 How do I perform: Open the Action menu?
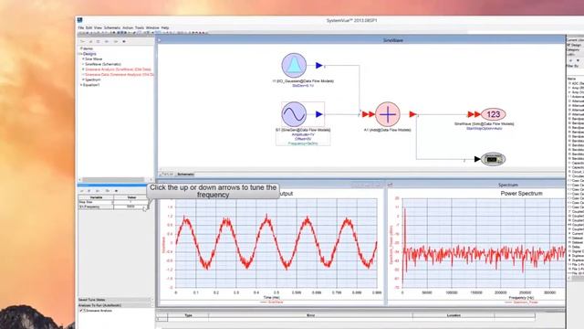(128, 27)
